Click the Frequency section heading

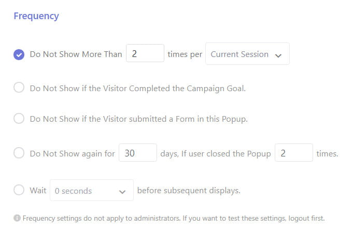tap(36, 16)
